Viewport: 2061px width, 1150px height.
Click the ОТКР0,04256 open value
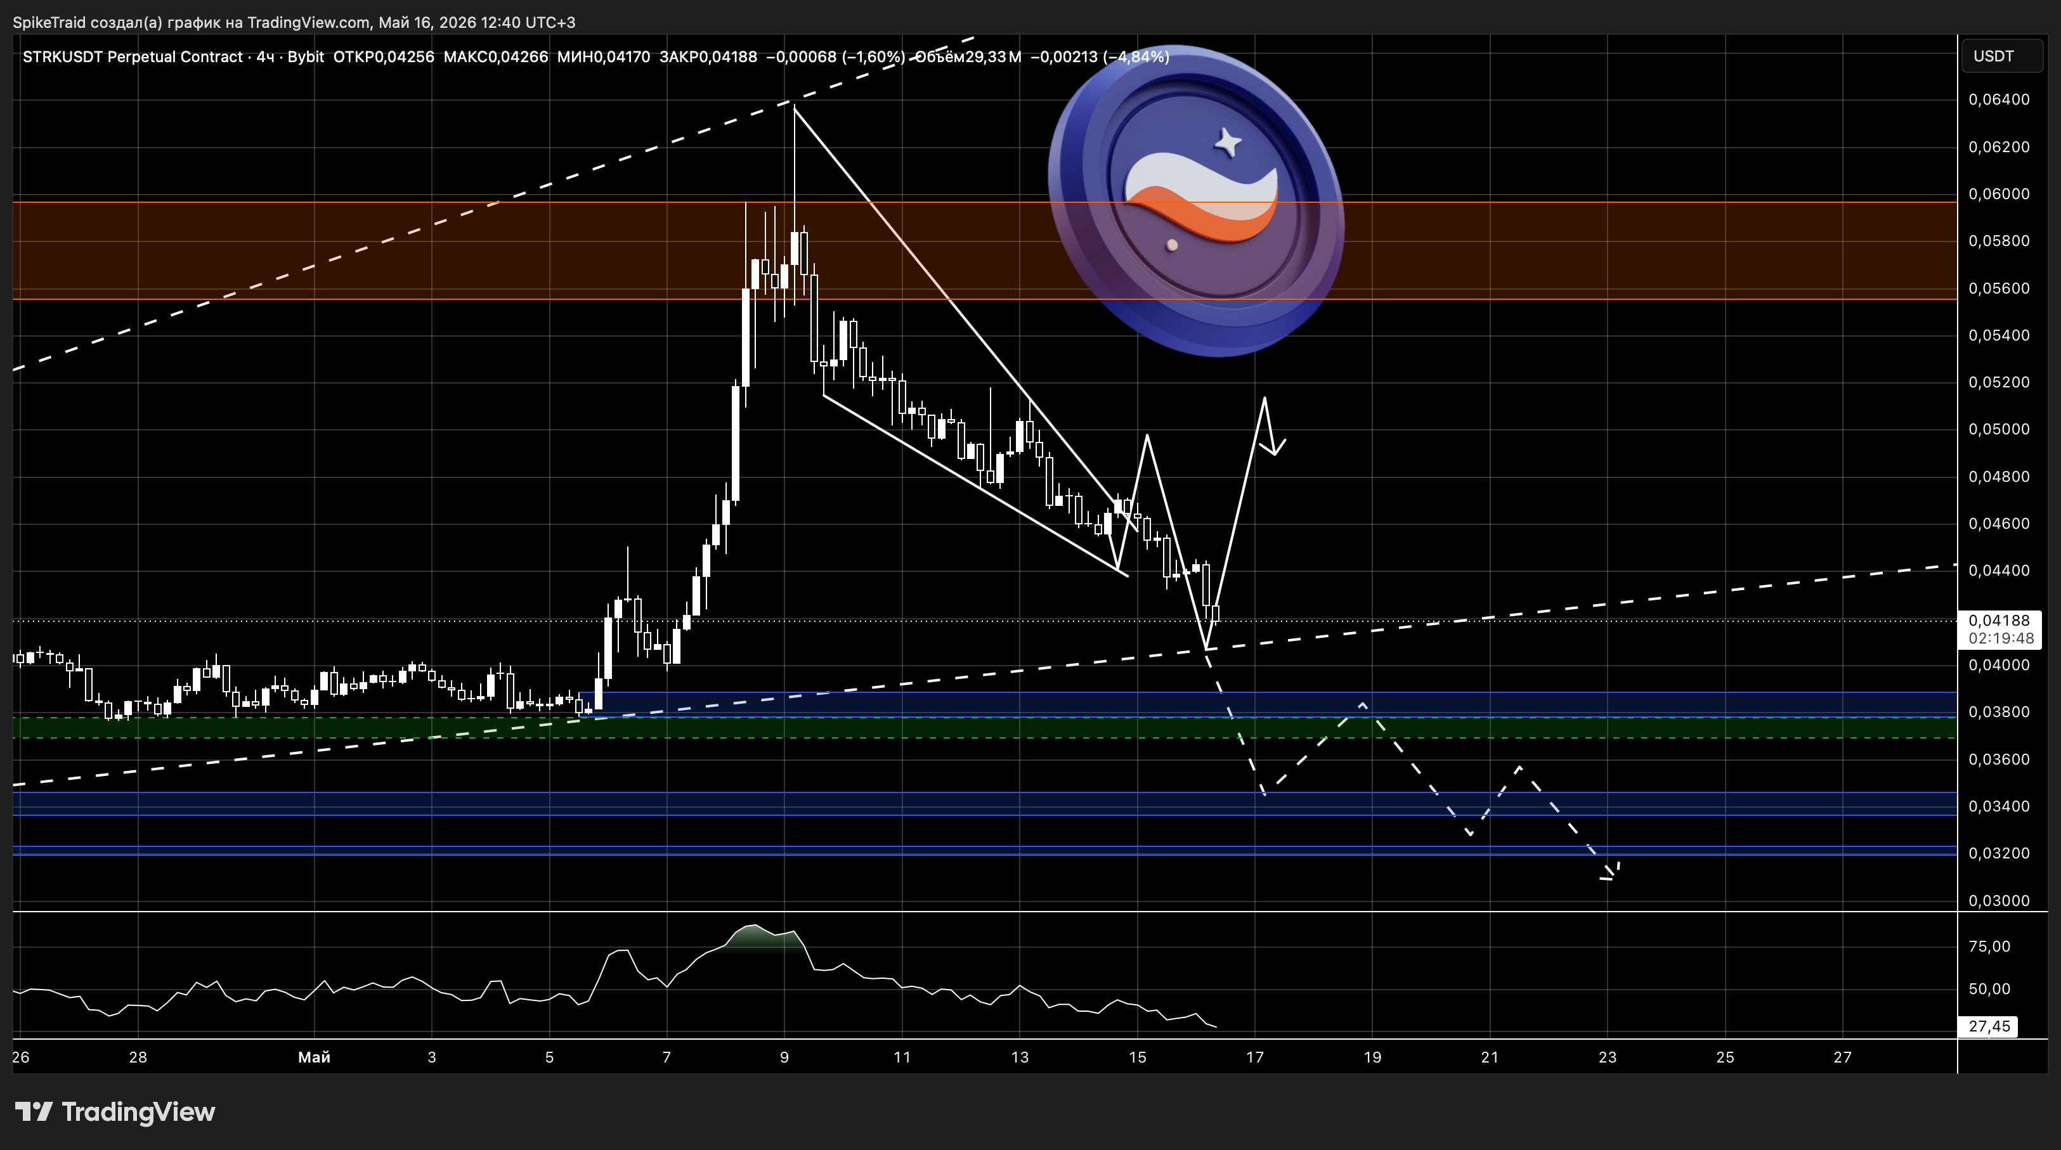point(383,57)
